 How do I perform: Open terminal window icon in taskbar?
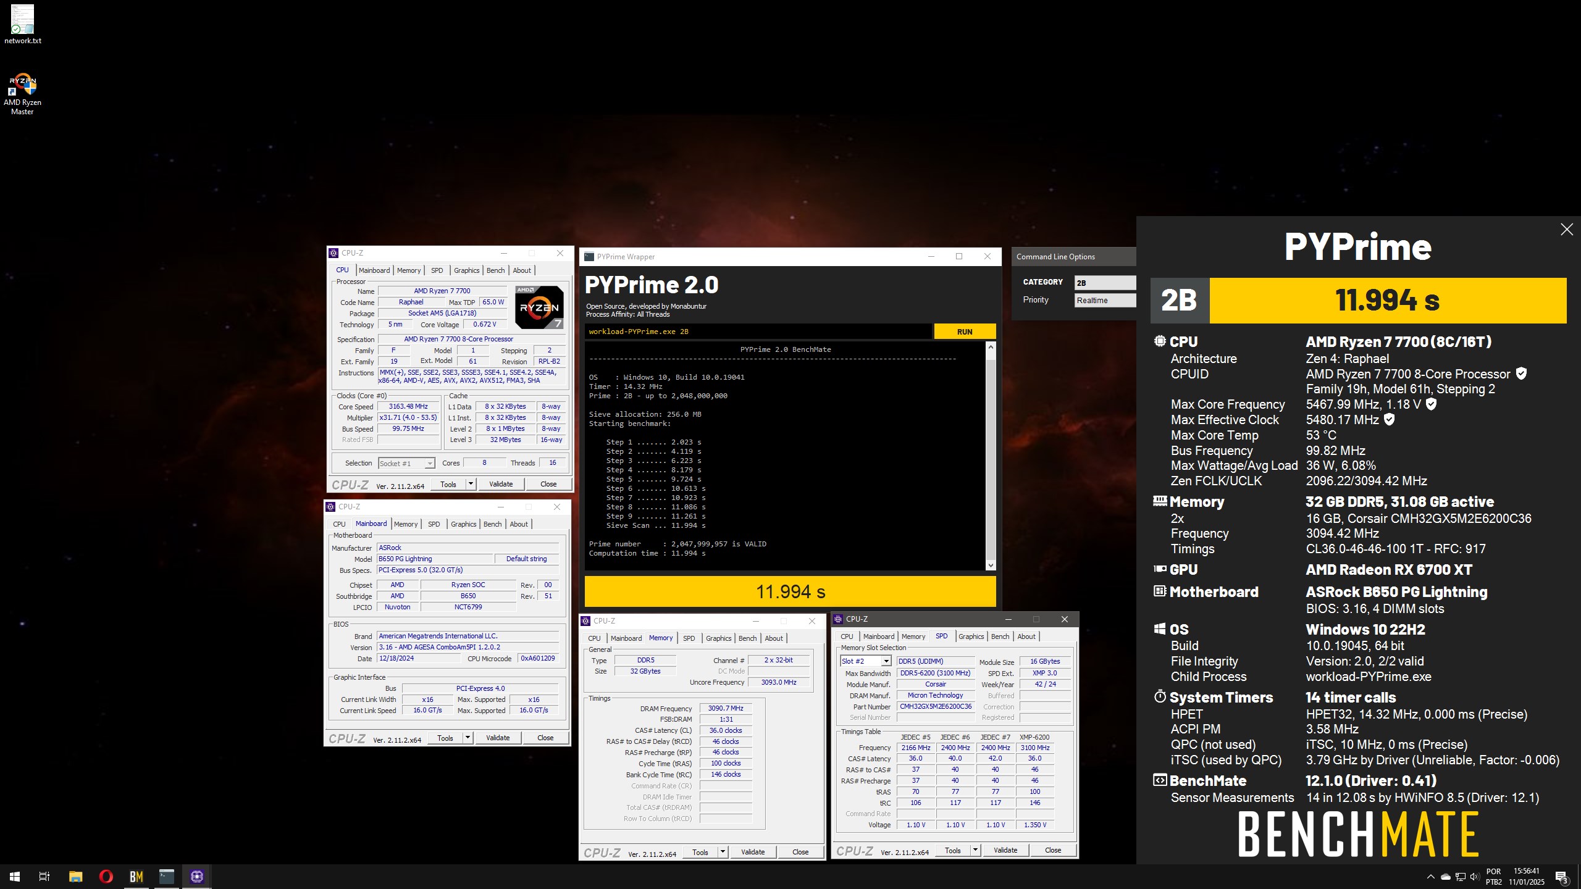point(167,876)
